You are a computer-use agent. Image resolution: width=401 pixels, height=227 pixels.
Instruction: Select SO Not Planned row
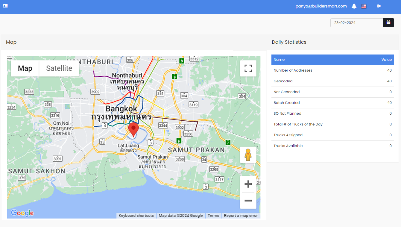(x=333, y=113)
